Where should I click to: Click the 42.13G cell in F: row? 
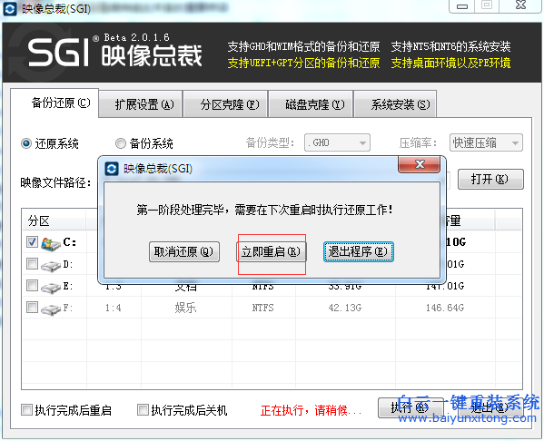pyautogui.click(x=345, y=308)
